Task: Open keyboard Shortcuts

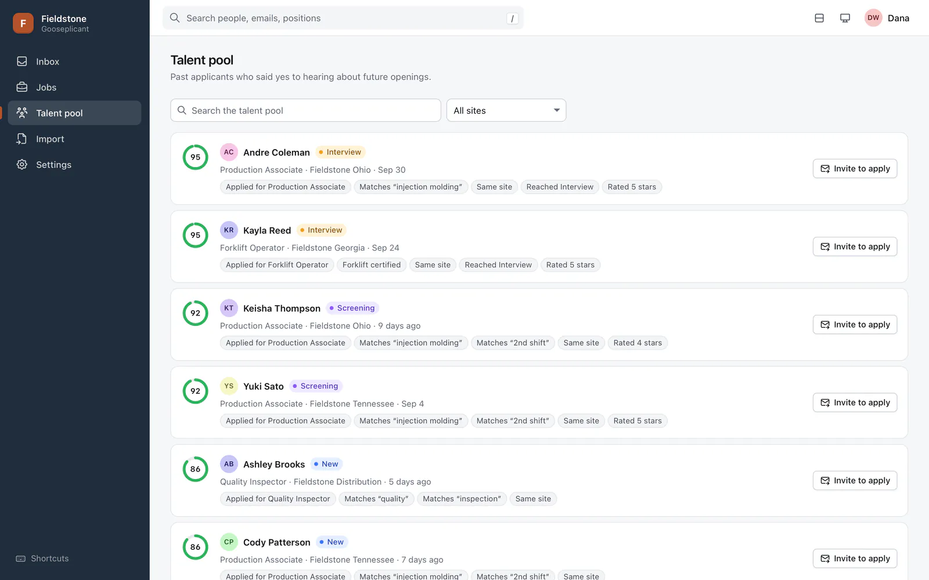Action: tap(42, 559)
